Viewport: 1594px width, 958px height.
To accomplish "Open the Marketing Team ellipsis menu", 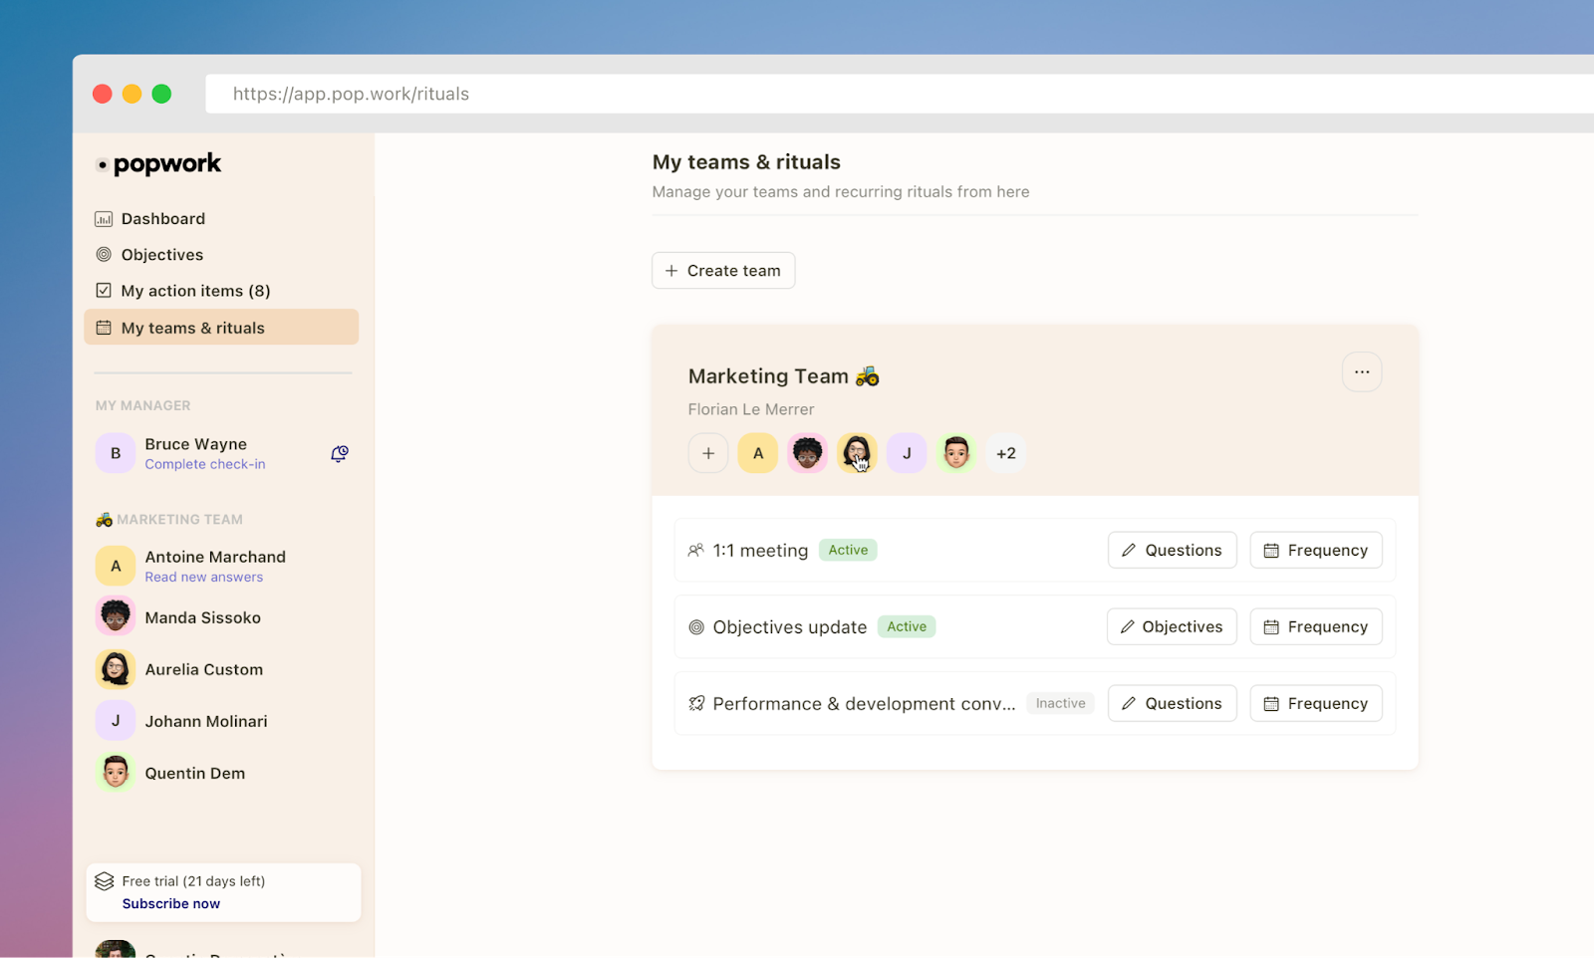I will (1362, 371).
